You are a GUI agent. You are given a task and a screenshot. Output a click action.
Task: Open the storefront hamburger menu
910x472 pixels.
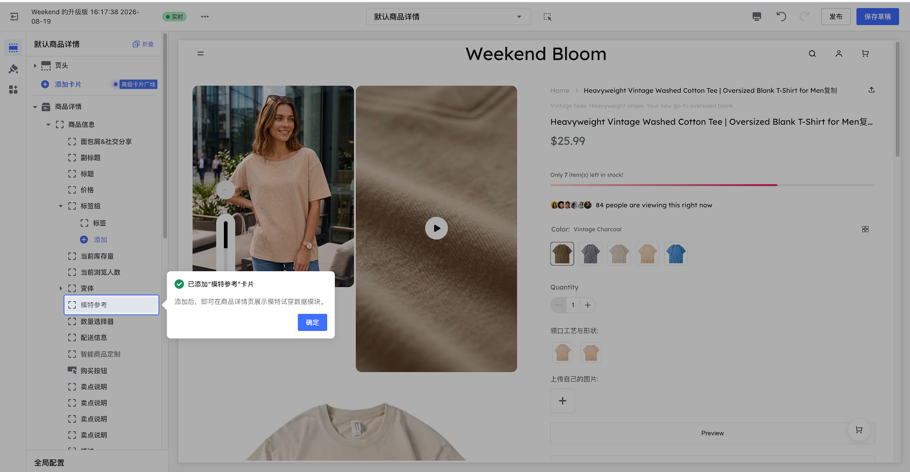200,54
